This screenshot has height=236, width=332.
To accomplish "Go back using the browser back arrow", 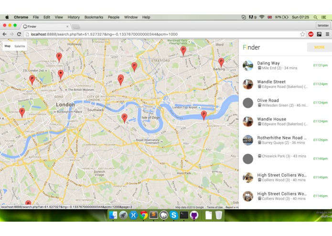I will 5,34.
